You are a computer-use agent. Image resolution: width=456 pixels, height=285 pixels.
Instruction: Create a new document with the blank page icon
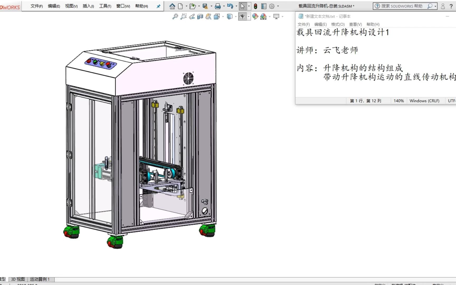180,6
